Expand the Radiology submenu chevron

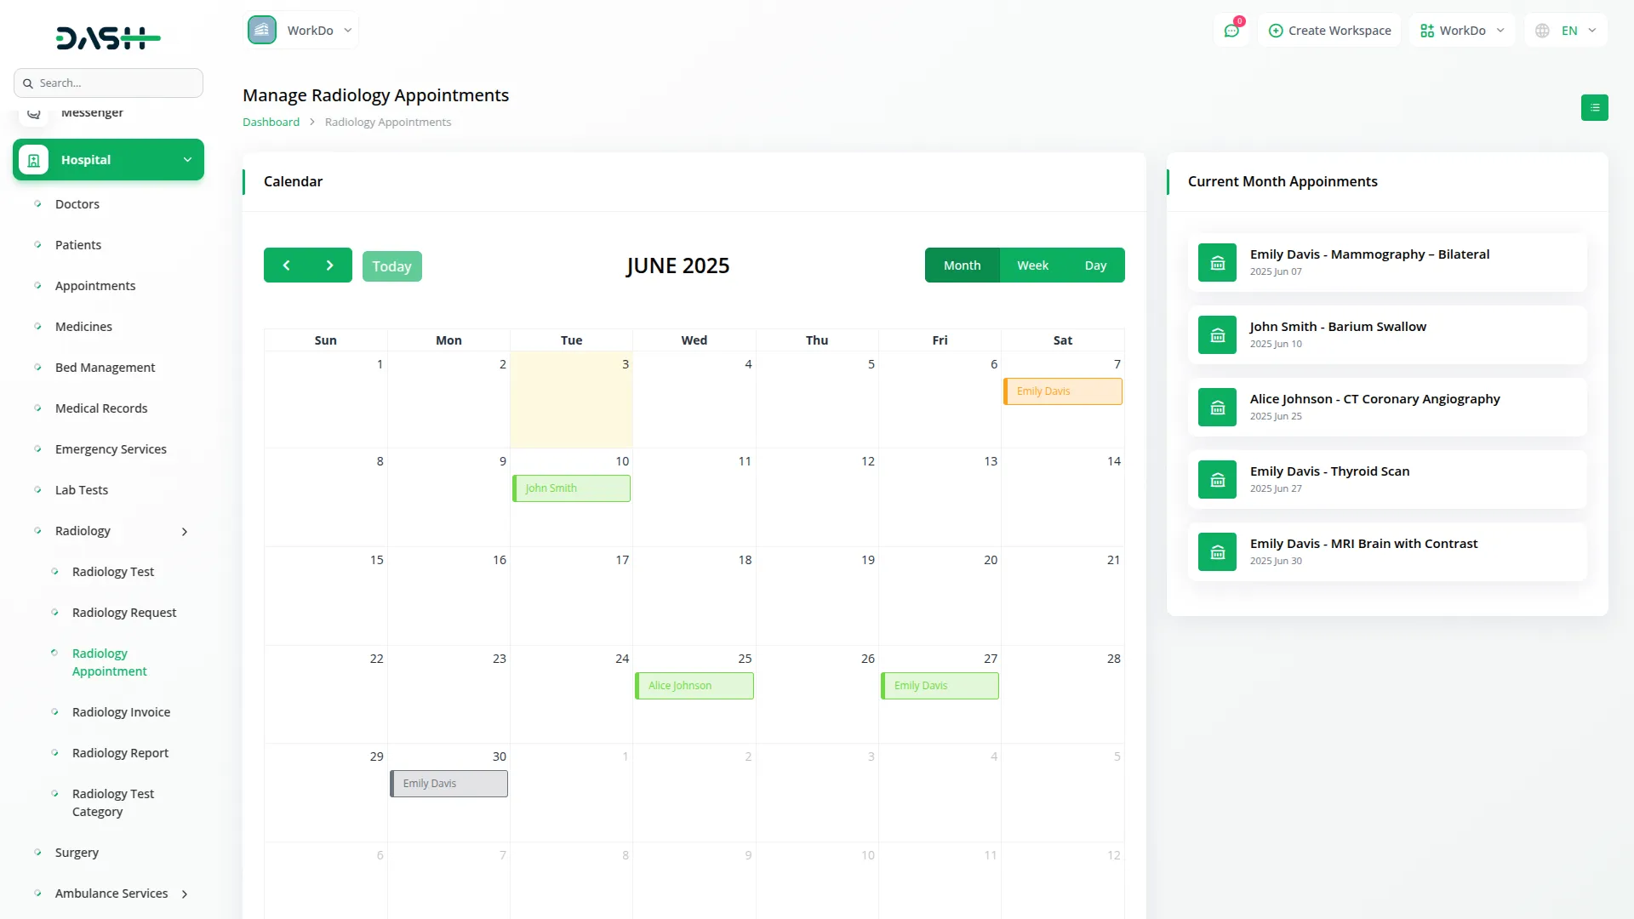pyautogui.click(x=185, y=532)
